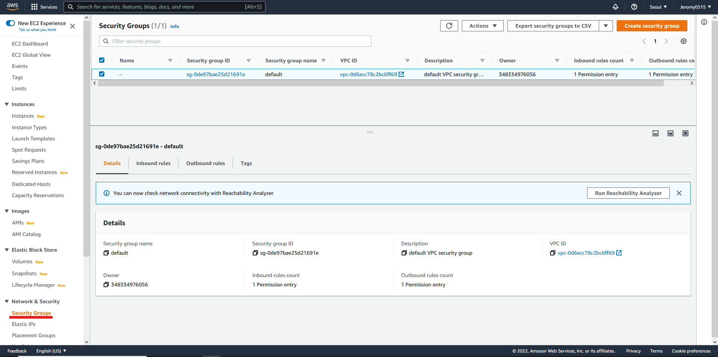The height and width of the screenshot is (357, 718).
Task: Open Tell us what you think link
Action: [37, 30]
